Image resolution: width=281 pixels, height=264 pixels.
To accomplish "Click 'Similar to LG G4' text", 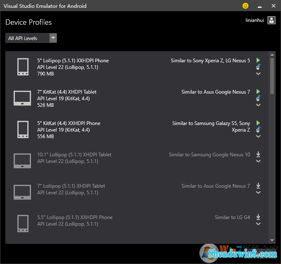I will (x=232, y=217).
